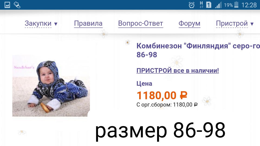
Task: Open the Комбинезон Финляндия product title
Action: pos(198,50)
